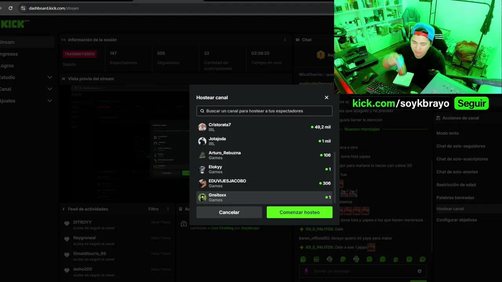Click the heart icon beside iesho200

pos(67,270)
